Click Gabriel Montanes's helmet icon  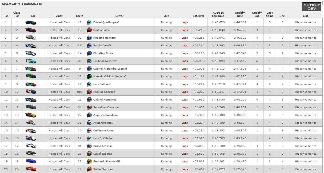point(89,100)
